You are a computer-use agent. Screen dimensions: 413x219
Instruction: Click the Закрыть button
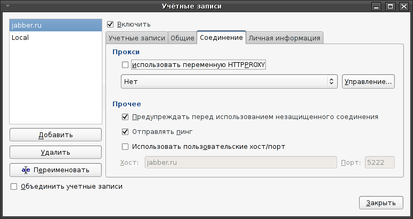pos(381,203)
